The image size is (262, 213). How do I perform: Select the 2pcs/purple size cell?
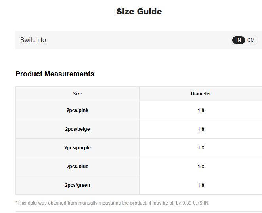[78, 148]
